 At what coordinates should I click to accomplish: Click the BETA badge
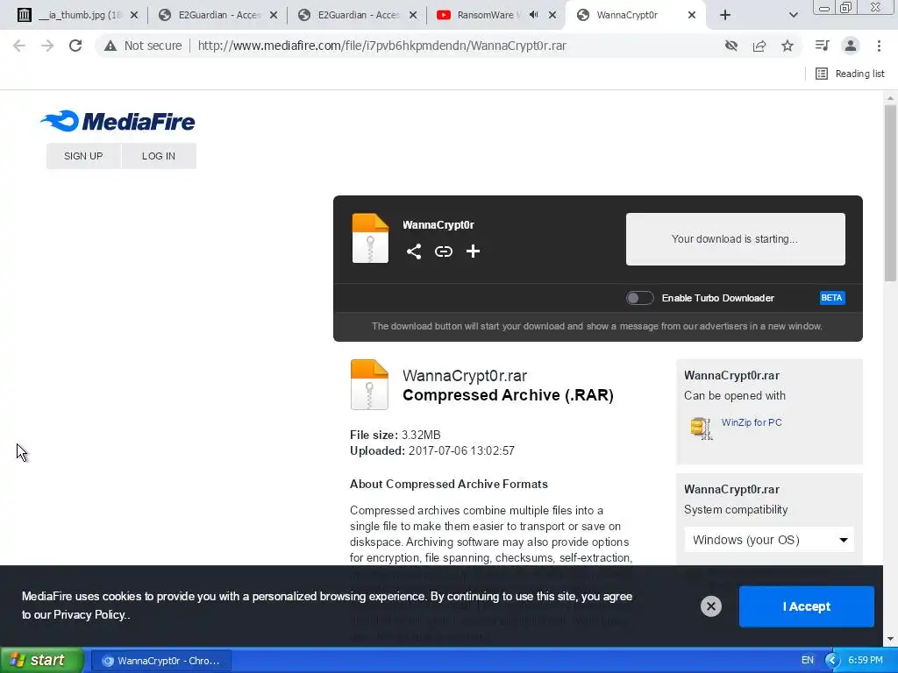[831, 298]
